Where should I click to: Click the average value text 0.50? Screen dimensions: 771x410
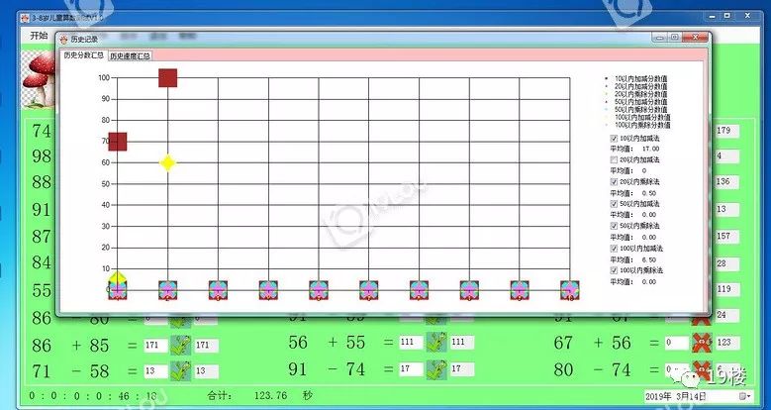649,193
